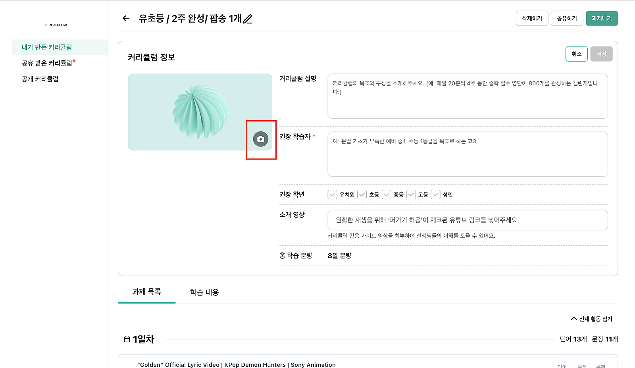Check the 유치원 recommended grade checkbox

(x=333, y=195)
